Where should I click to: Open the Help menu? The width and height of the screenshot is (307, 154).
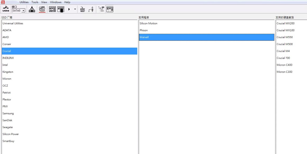67,2
